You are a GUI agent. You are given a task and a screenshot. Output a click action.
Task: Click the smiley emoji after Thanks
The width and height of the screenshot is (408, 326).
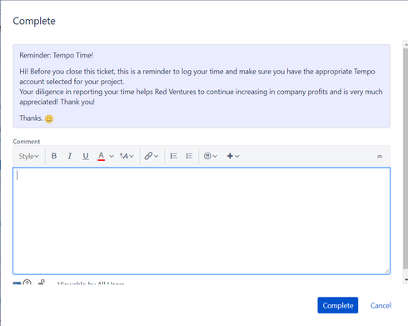click(49, 119)
